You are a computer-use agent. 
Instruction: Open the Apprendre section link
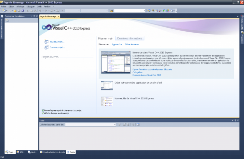pyautogui.click(x=117, y=44)
